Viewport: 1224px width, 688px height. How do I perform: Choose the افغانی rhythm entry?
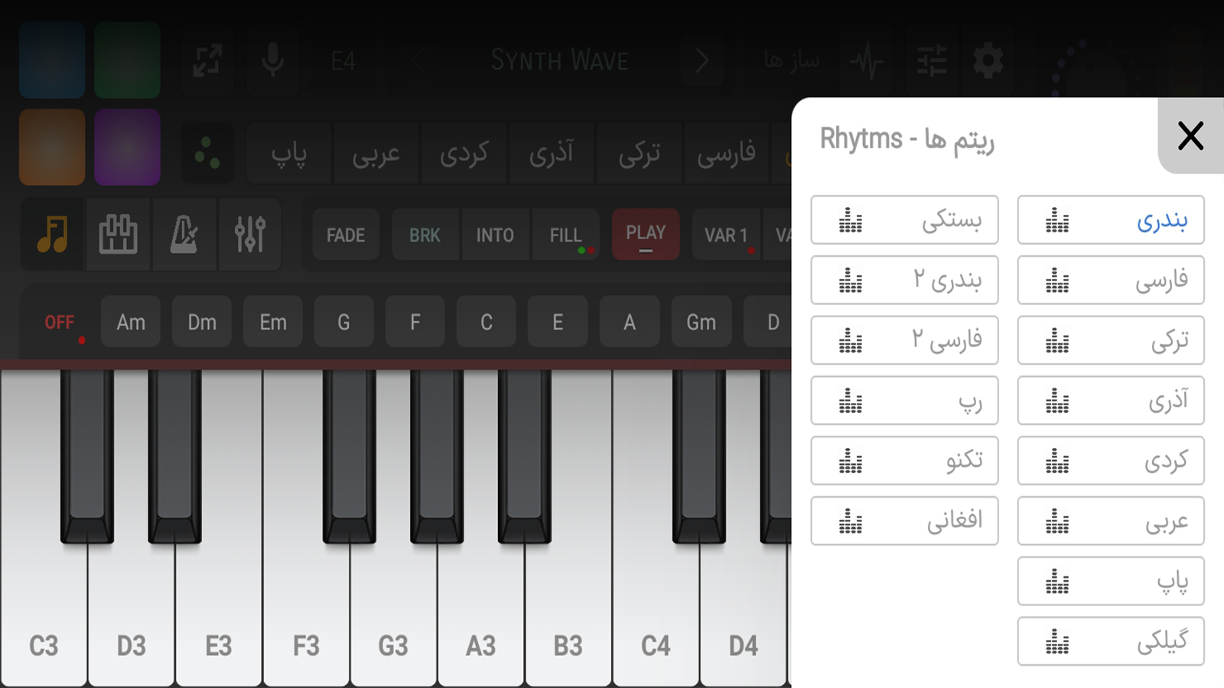(904, 521)
